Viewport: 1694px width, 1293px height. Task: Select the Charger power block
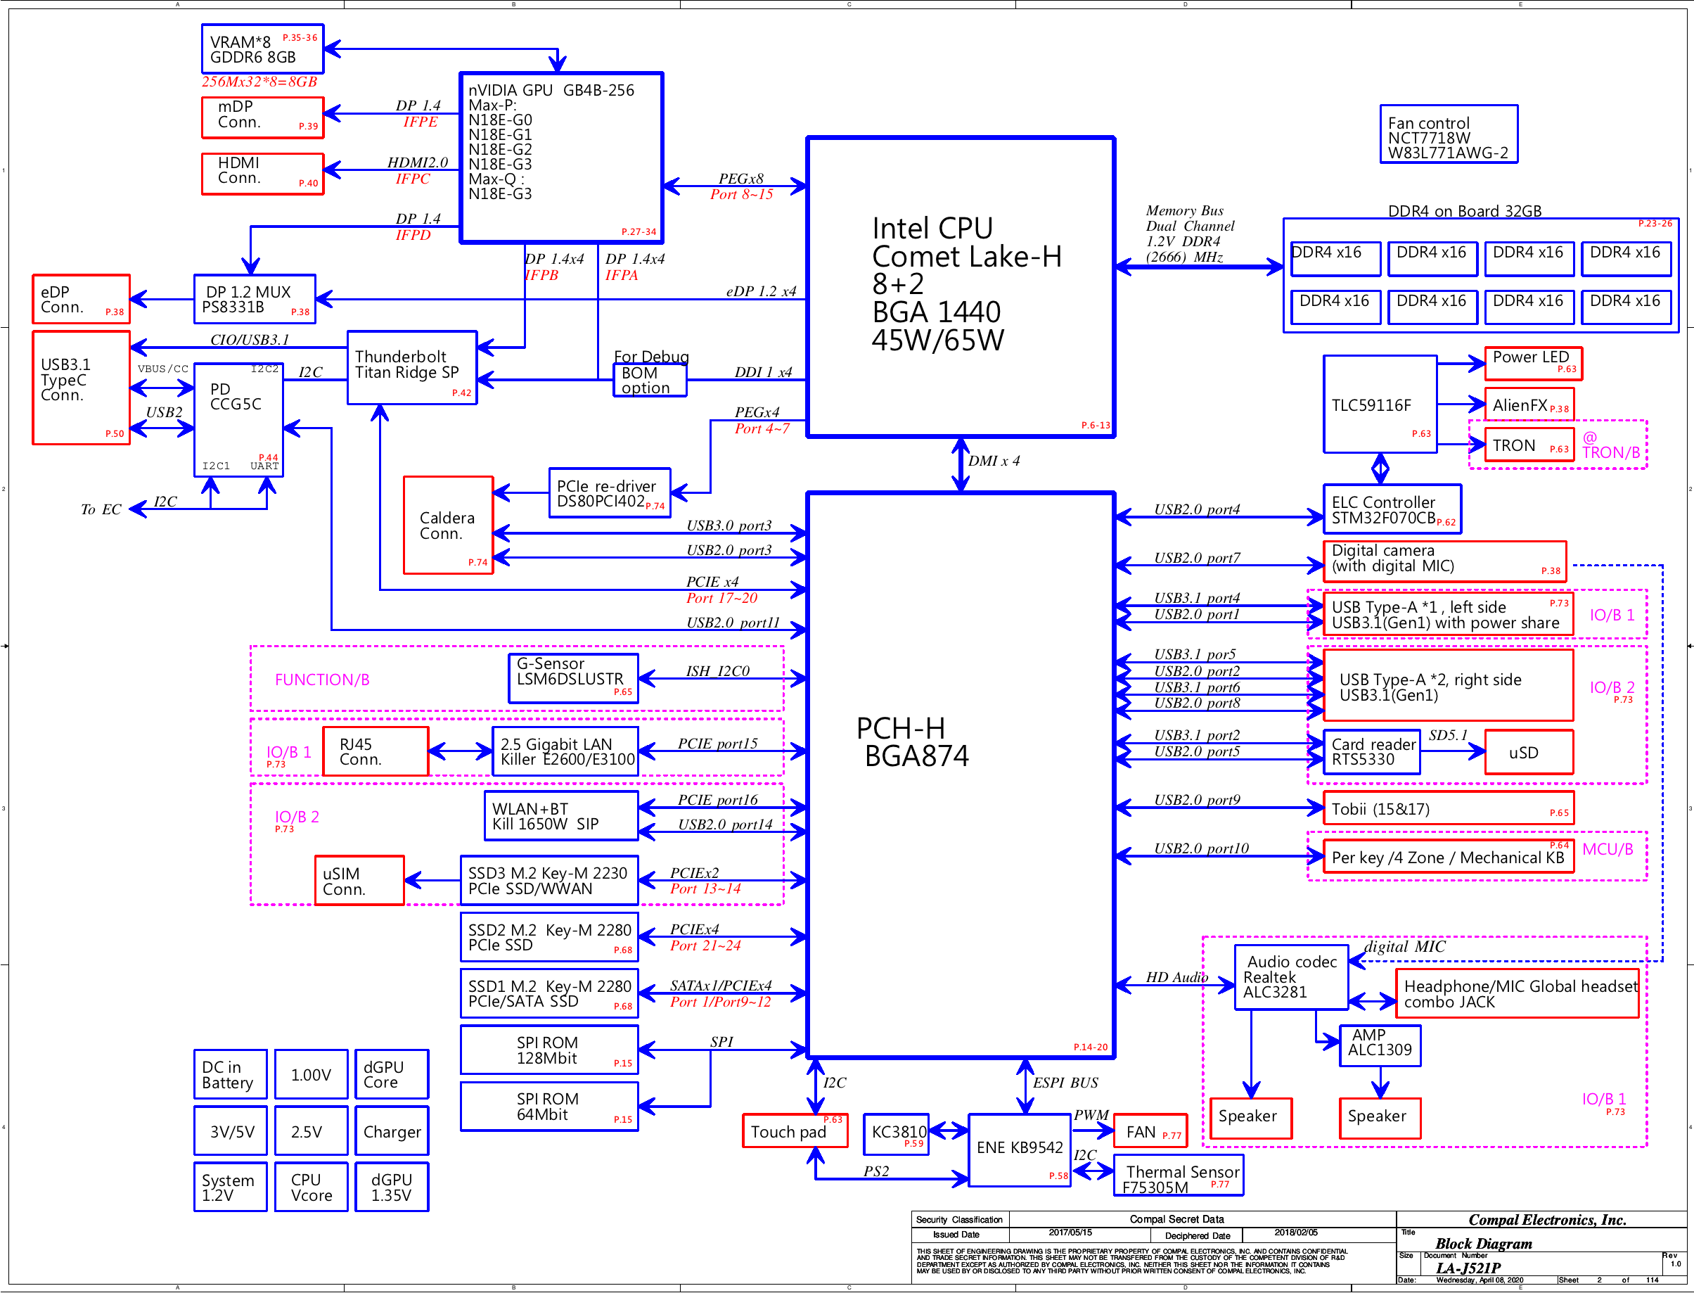pos(391,1130)
